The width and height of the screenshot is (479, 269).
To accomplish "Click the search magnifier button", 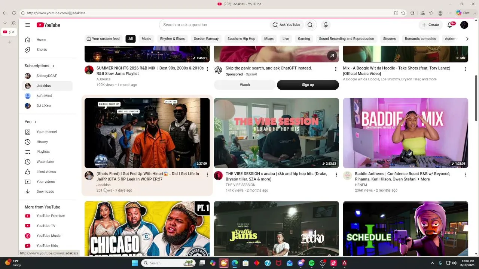I will (310, 25).
